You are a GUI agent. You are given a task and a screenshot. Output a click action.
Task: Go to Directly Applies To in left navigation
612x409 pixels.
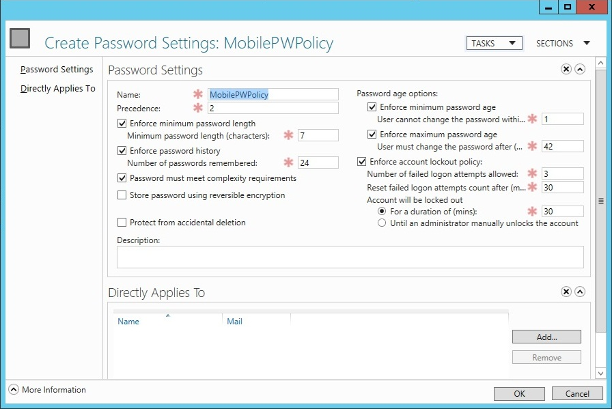click(58, 89)
